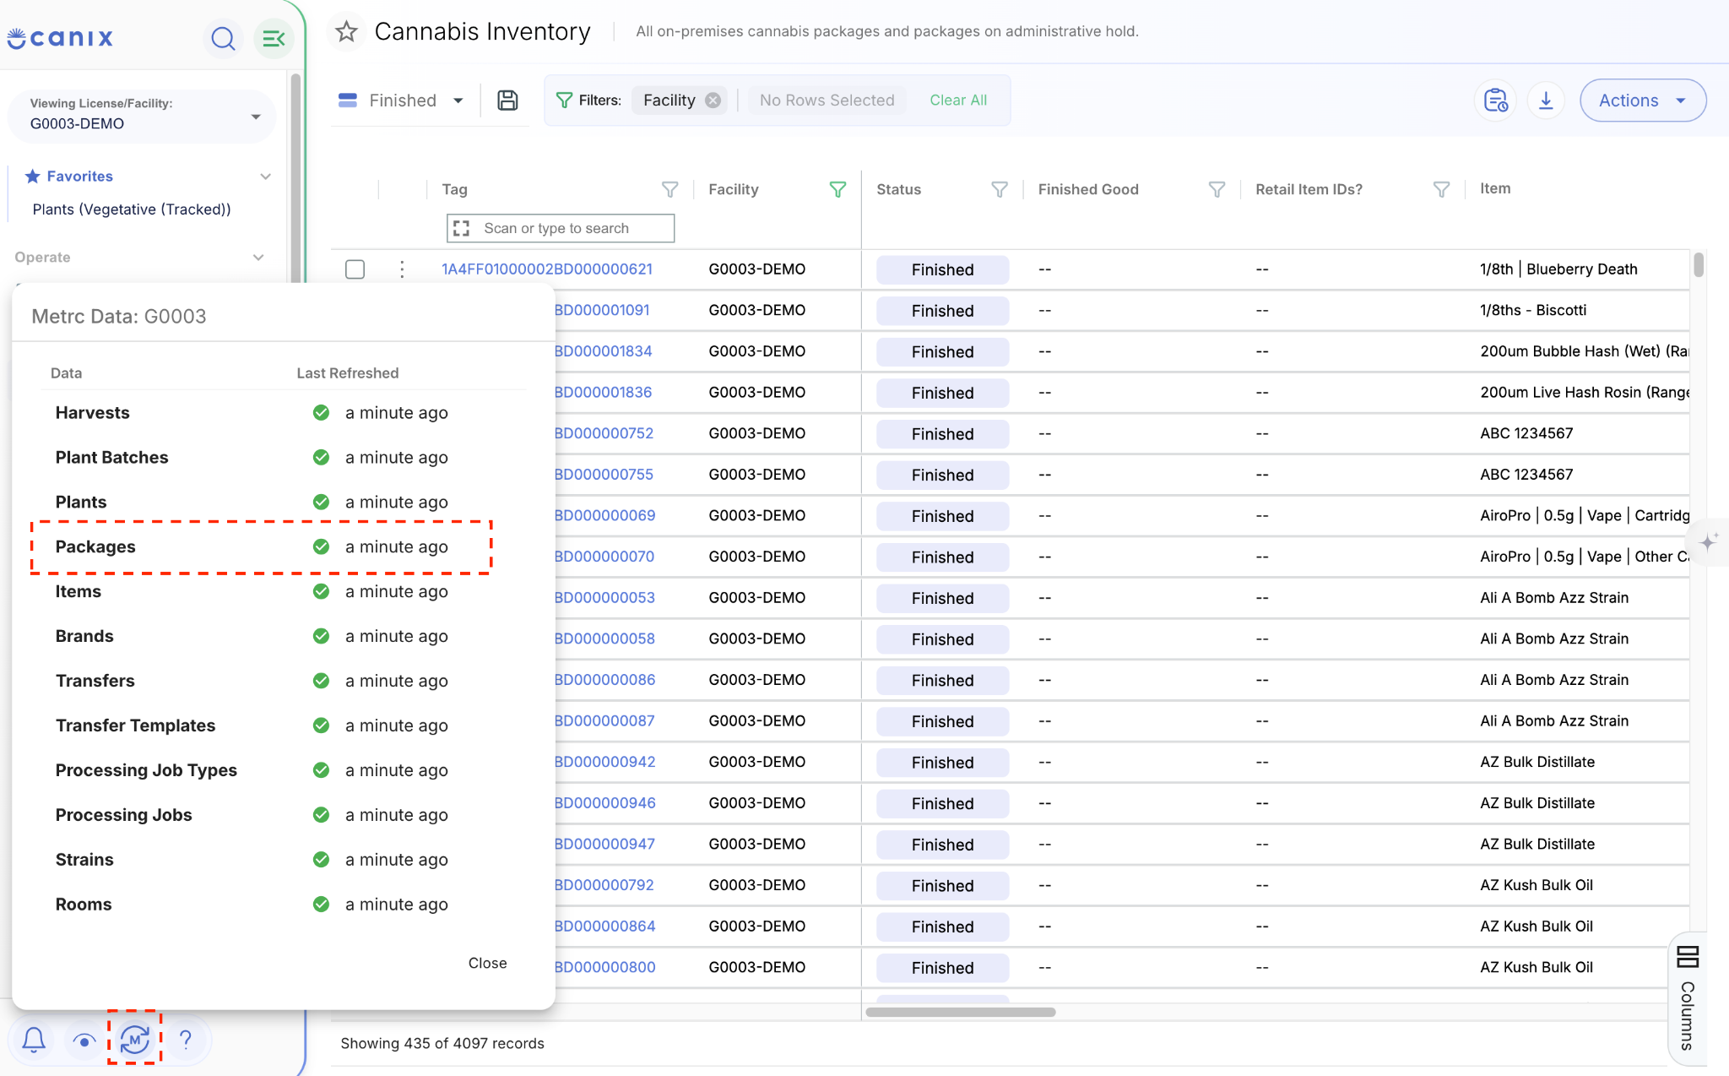Expand the Actions dropdown button
The height and width of the screenshot is (1076, 1729).
(x=1642, y=101)
